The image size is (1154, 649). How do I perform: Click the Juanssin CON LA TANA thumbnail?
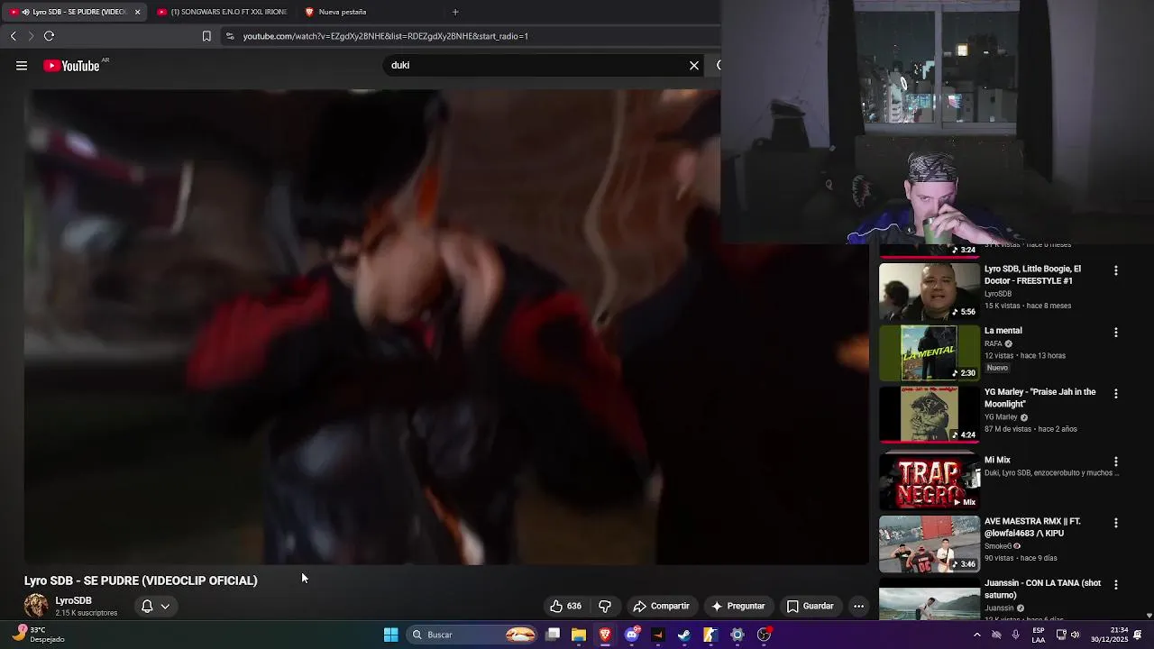click(x=929, y=599)
